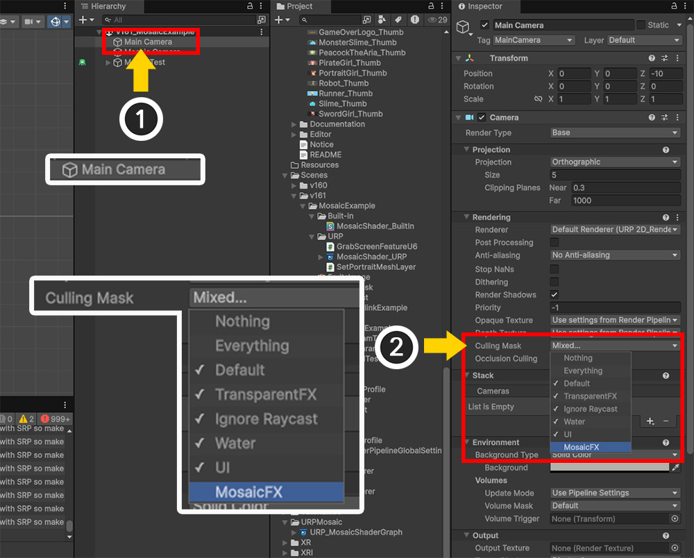The height and width of the screenshot is (558, 694).
Task: Click the Far clipping plane field showing 1000
Action: (626, 201)
